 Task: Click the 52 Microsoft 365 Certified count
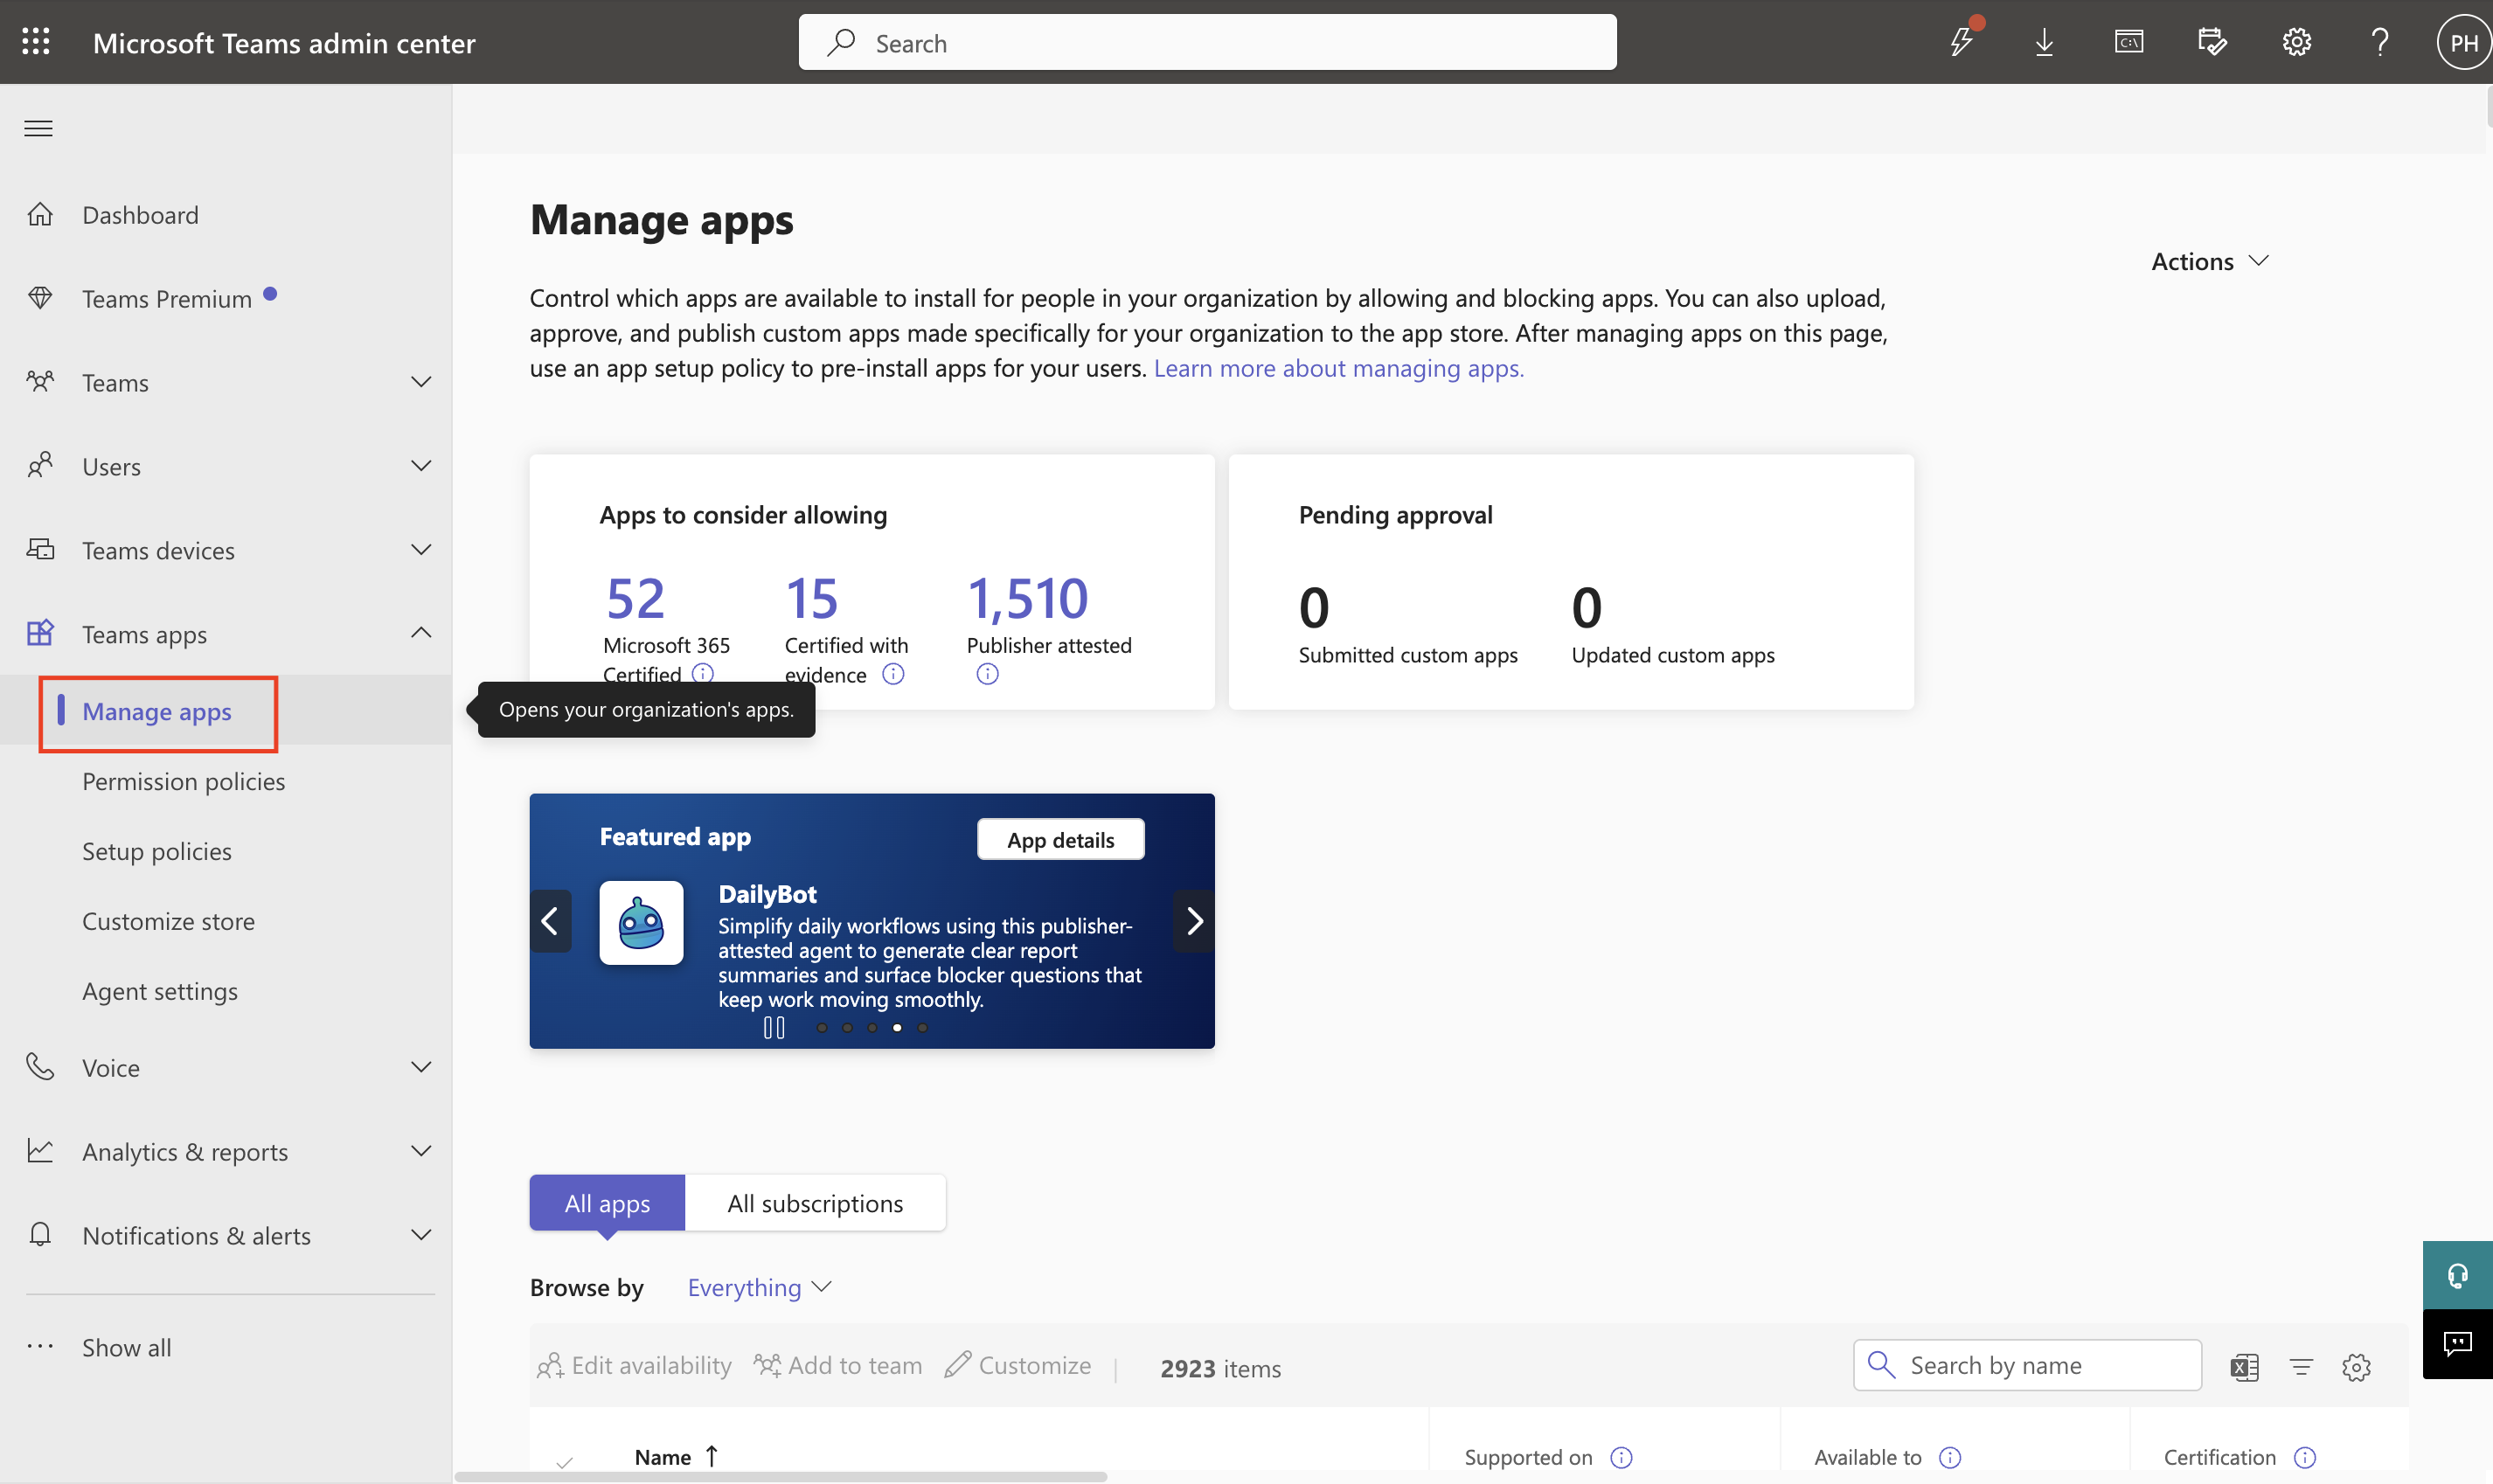(x=636, y=598)
